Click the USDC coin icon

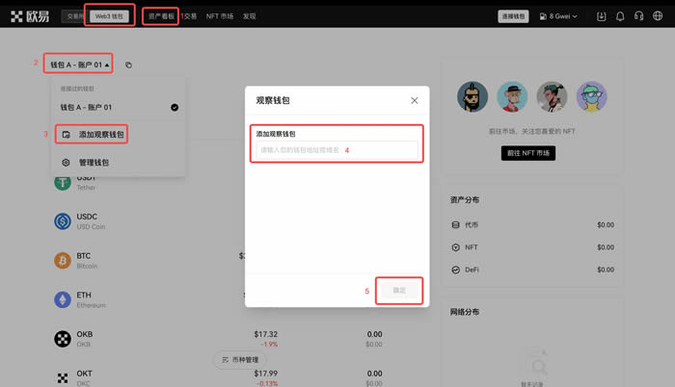[63, 221]
